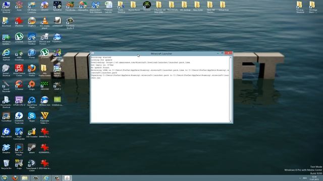Select the Minecraft Launcher taskbar button

click(67, 177)
